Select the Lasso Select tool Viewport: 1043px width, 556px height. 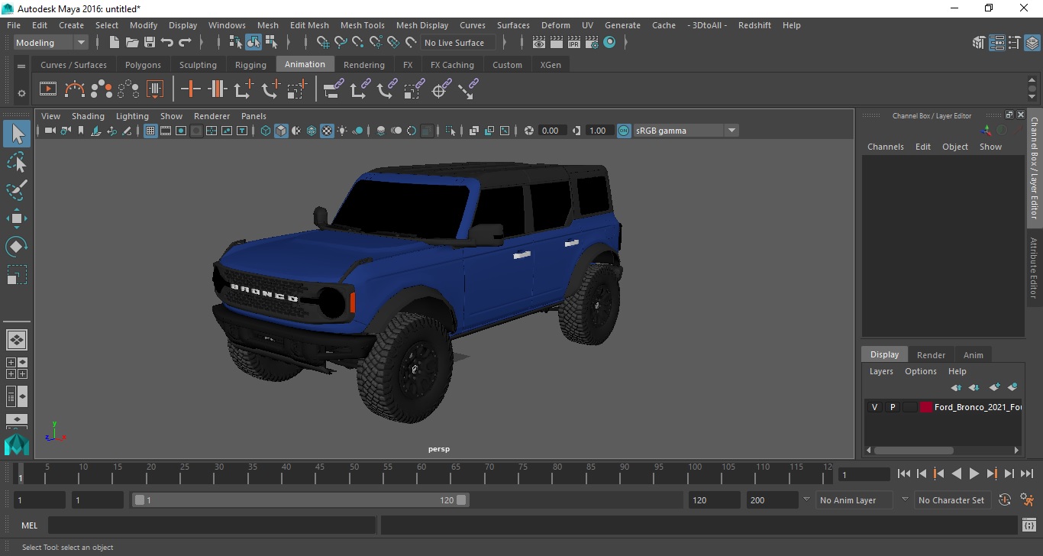coord(17,162)
